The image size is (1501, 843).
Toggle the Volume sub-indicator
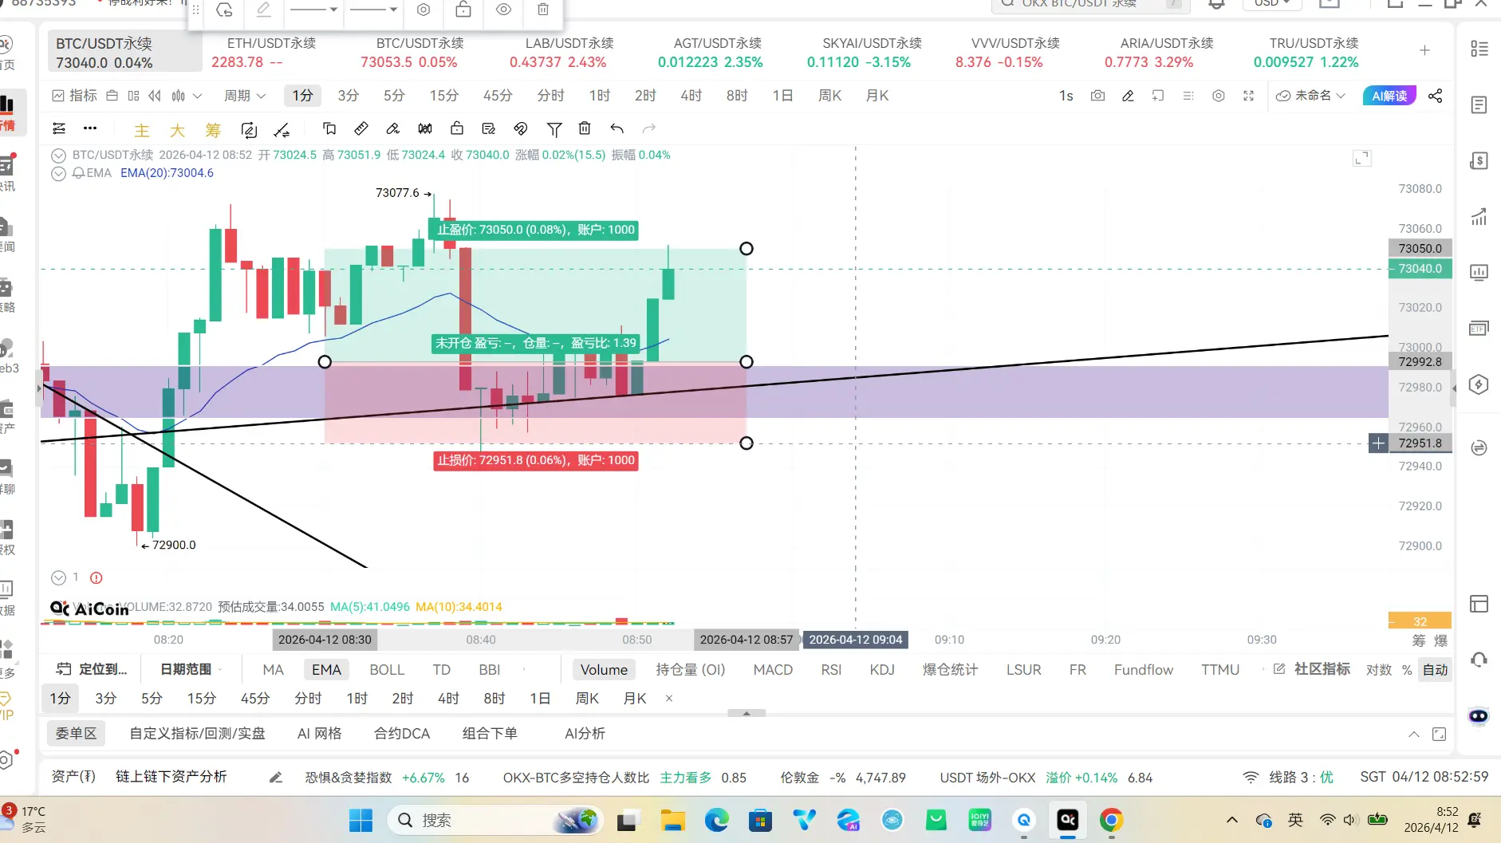pyautogui.click(x=604, y=670)
